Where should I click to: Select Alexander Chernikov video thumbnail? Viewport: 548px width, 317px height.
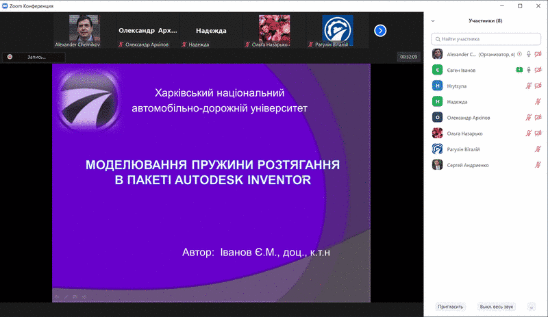coord(84,31)
